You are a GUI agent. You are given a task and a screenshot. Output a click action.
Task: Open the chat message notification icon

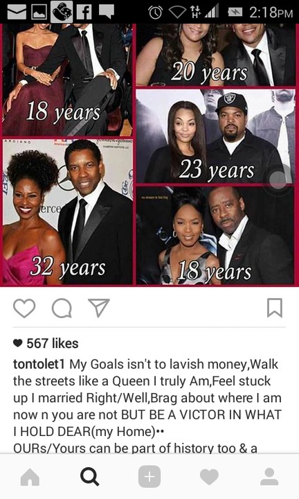click(106, 12)
